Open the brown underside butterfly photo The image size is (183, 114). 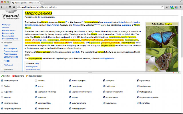coord(162,60)
